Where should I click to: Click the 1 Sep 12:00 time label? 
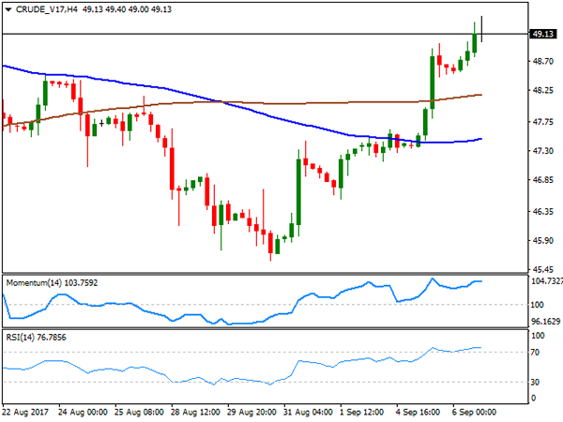362,412
